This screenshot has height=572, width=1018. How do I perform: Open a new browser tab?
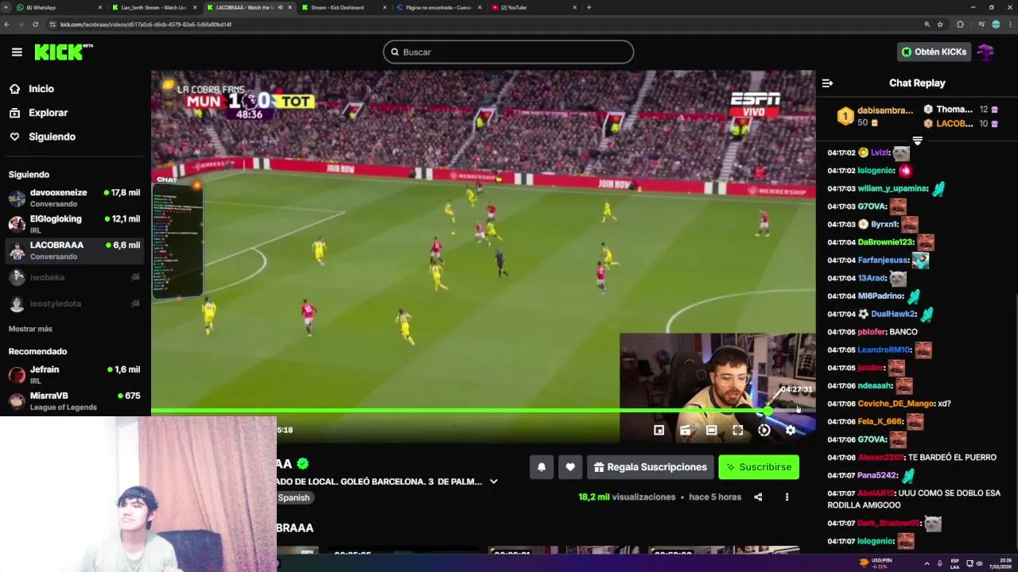pos(589,7)
